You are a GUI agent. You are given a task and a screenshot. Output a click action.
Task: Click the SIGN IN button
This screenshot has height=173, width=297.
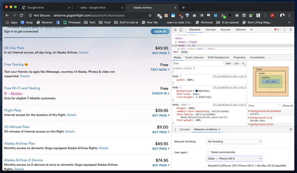coord(160,32)
